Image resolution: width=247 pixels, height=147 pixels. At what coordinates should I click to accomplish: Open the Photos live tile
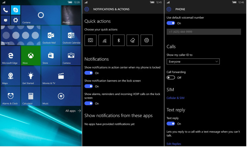click(71, 15)
